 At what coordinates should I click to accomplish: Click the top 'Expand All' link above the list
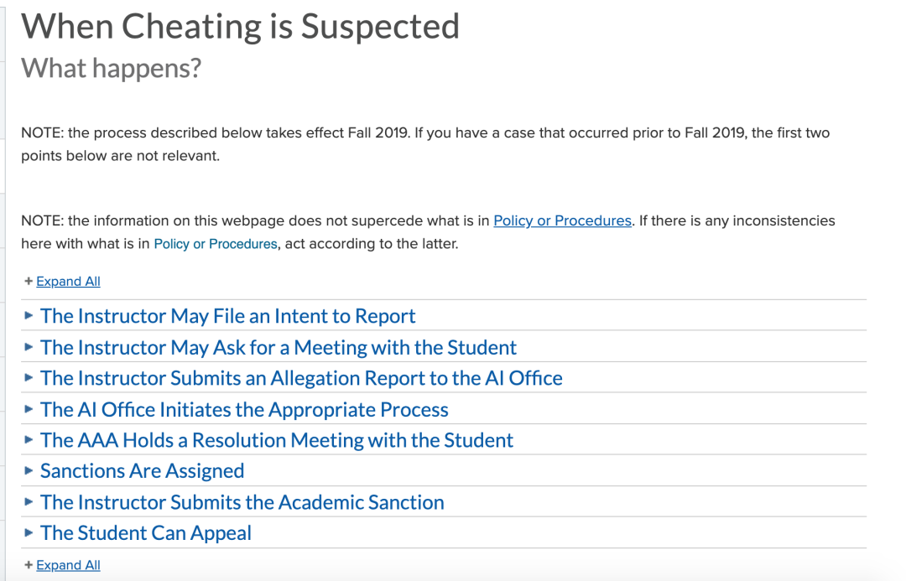point(68,282)
